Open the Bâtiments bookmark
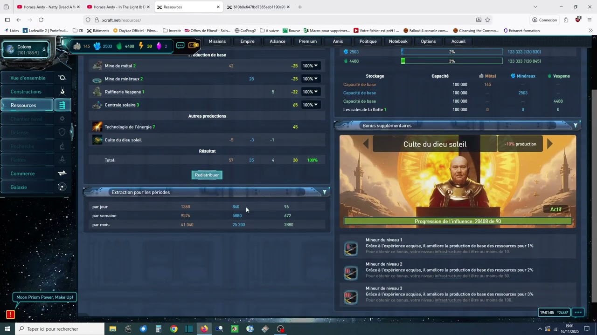597x335 pixels. 98,31
